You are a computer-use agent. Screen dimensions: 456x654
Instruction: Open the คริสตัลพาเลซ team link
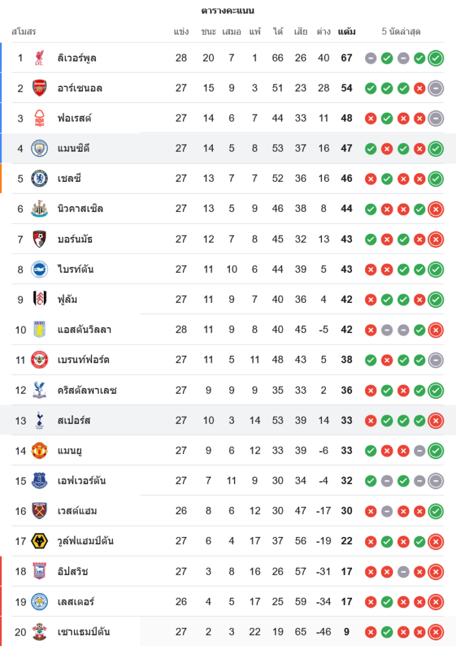click(86, 390)
